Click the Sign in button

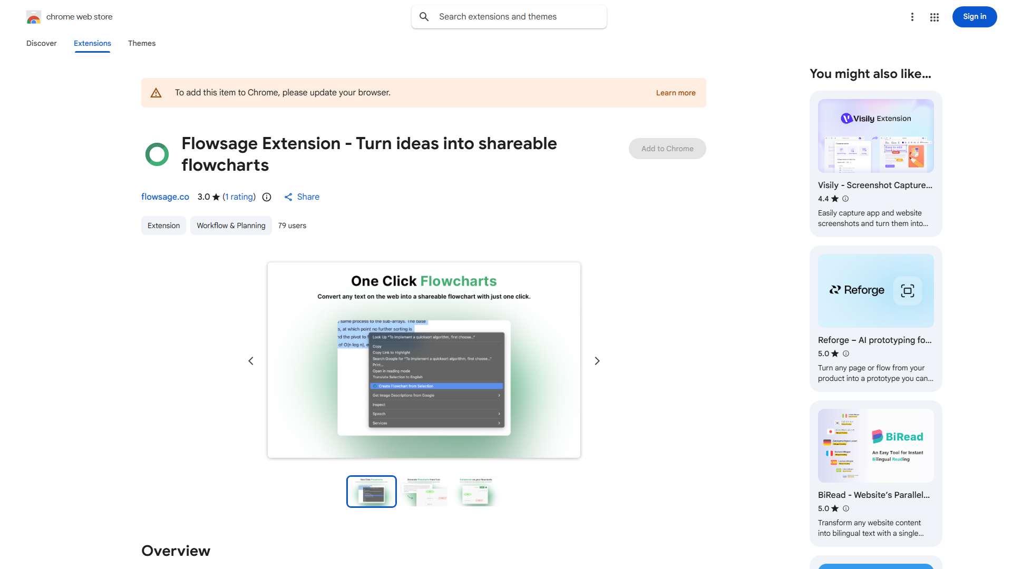pos(974,16)
